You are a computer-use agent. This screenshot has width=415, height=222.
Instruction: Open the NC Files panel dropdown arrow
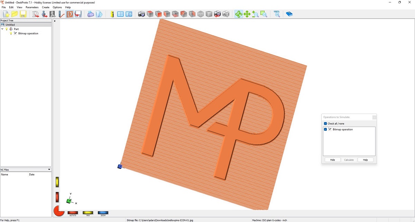pyautogui.click(x=49, y=170)
